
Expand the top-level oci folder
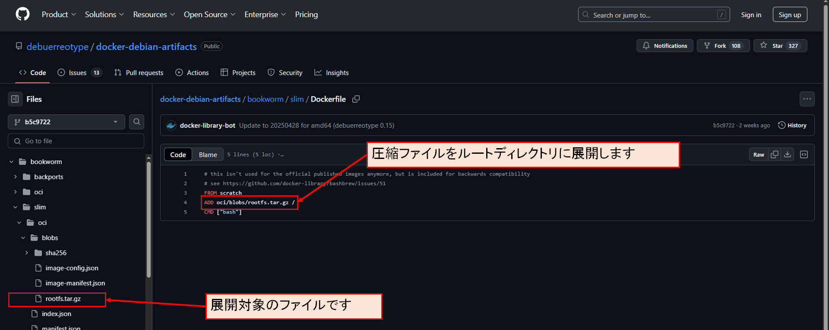click(15, 192)
